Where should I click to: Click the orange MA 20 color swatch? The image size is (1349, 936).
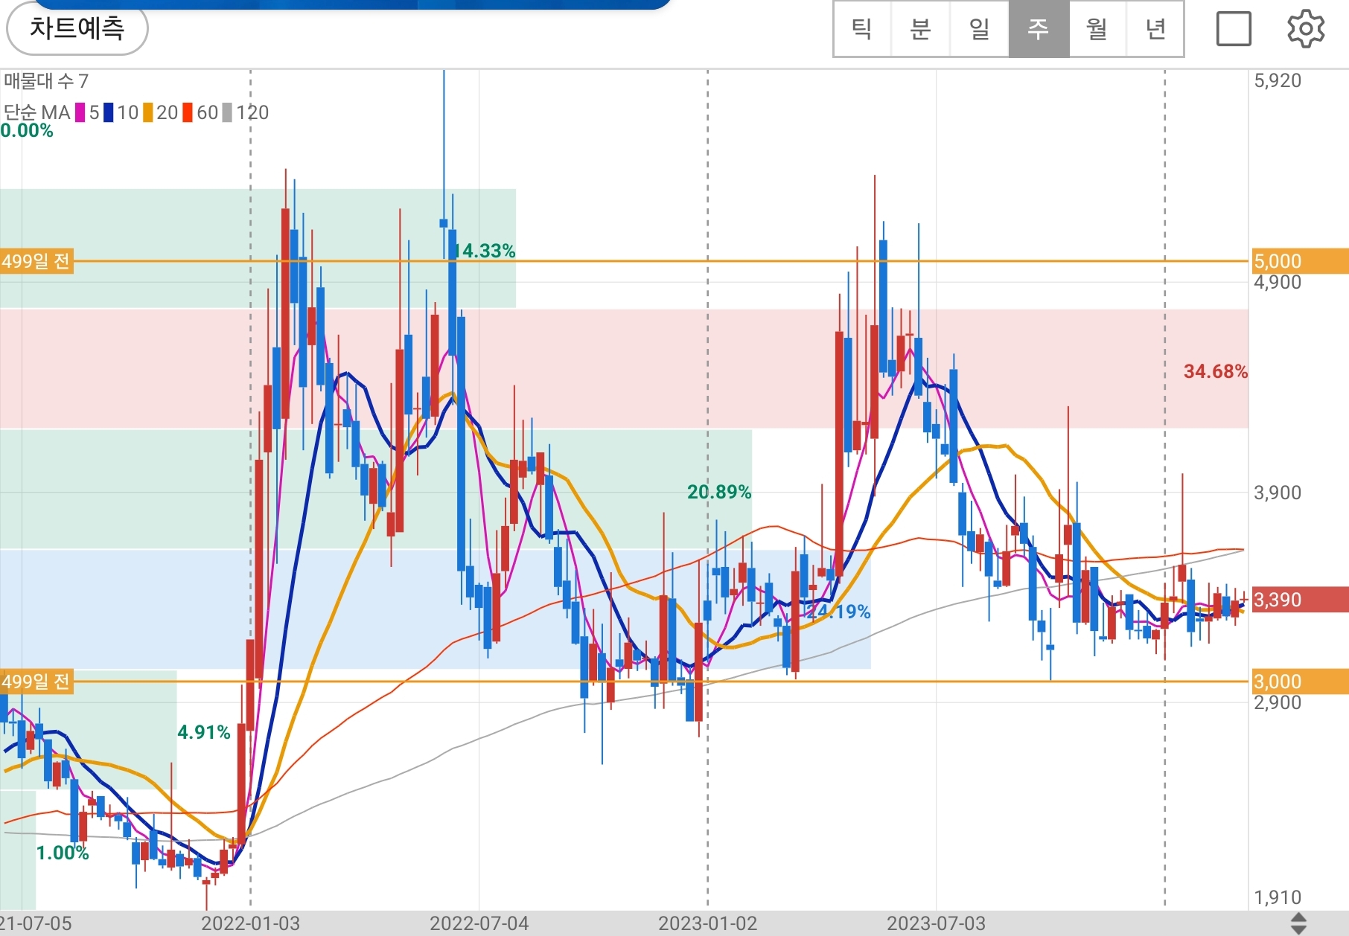pos(148,112)
